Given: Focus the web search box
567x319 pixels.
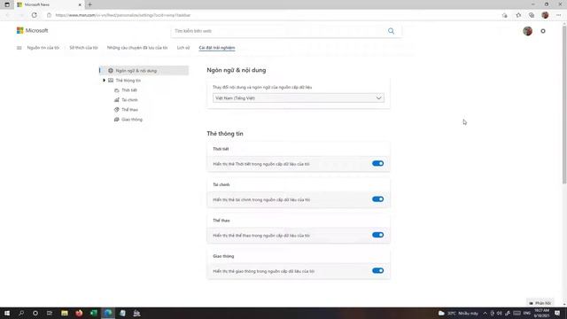Looking at the screenshot, I should [278, 31].
